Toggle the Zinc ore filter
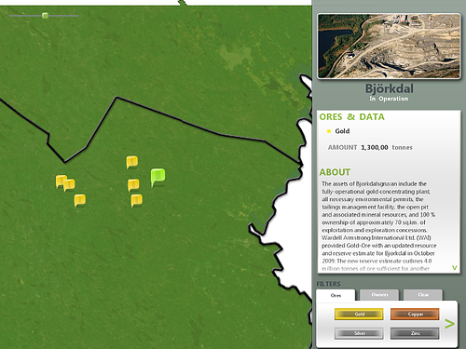466x349 pixels. [x=415, y=333]
